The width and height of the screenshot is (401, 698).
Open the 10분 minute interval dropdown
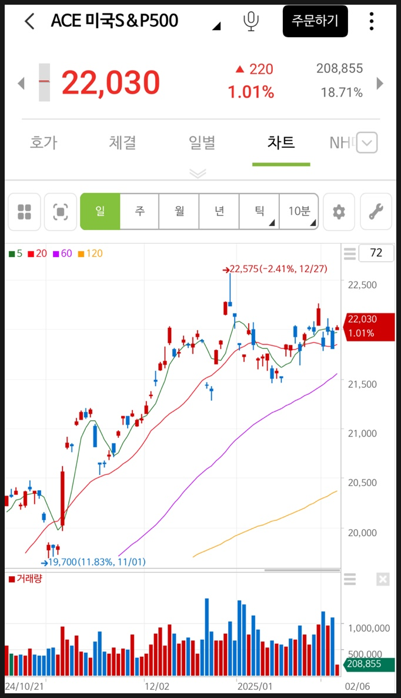click(299, 211)
